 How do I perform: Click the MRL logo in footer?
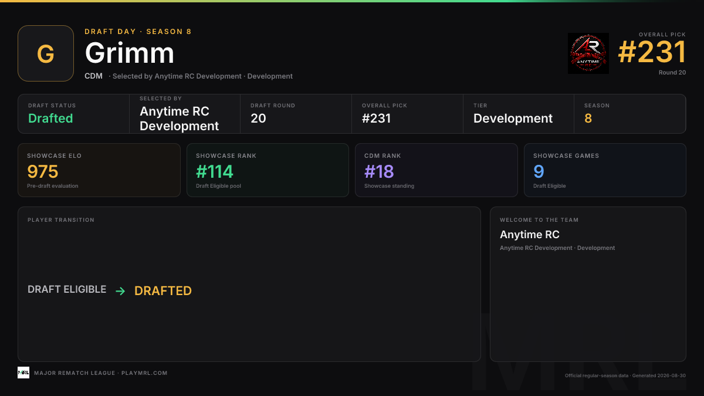tap(23, 373)
